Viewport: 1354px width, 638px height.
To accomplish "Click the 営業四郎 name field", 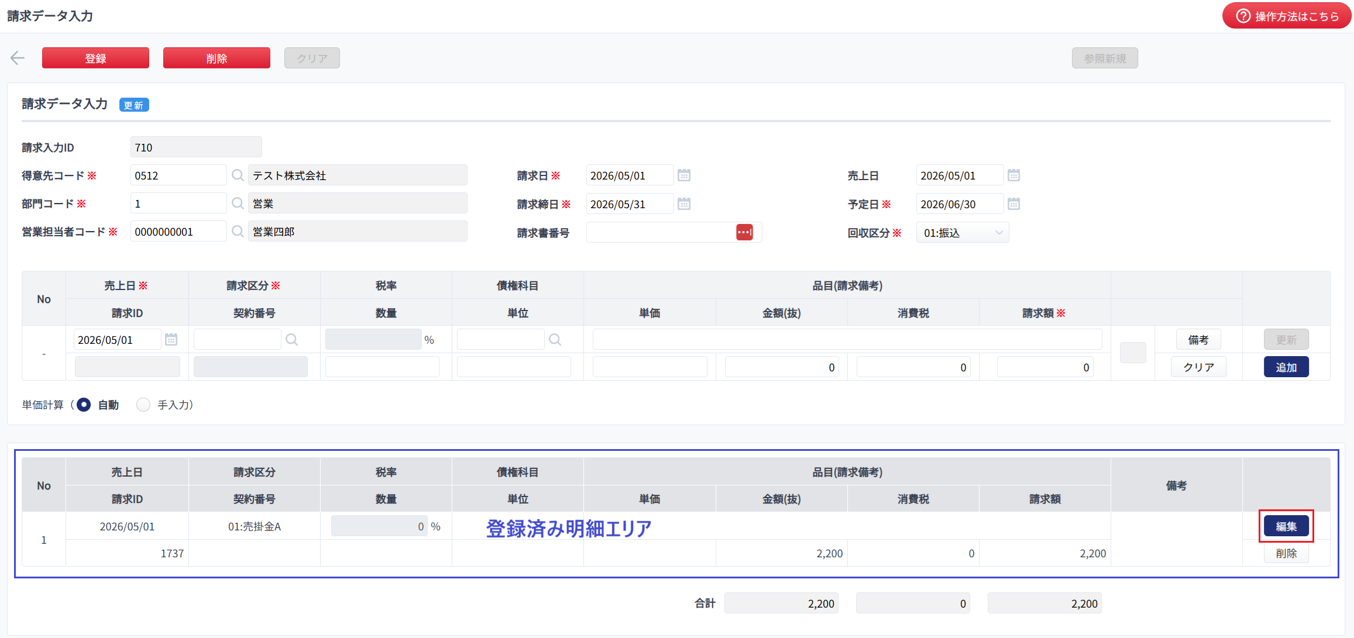I will [358, 232].
